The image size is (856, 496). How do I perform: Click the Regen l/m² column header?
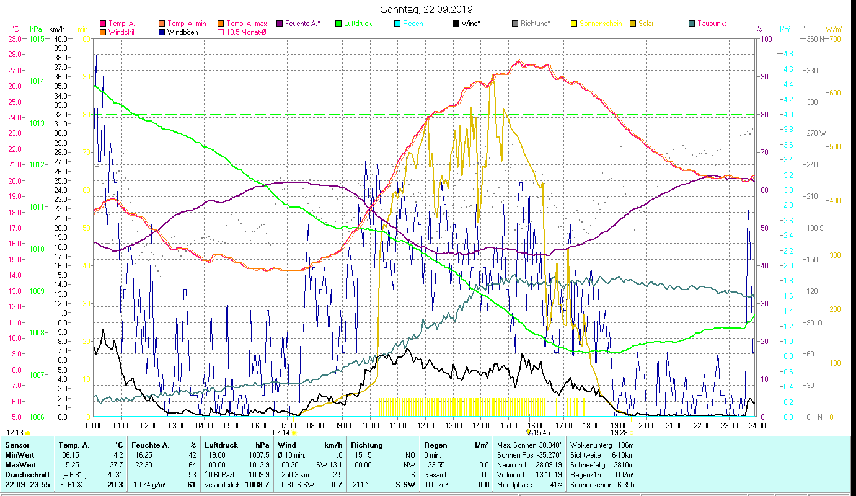pos(456,445)
